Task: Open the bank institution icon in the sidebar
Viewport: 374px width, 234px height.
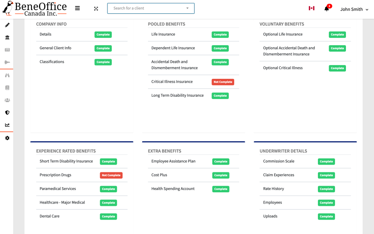Action: (7, 37)
